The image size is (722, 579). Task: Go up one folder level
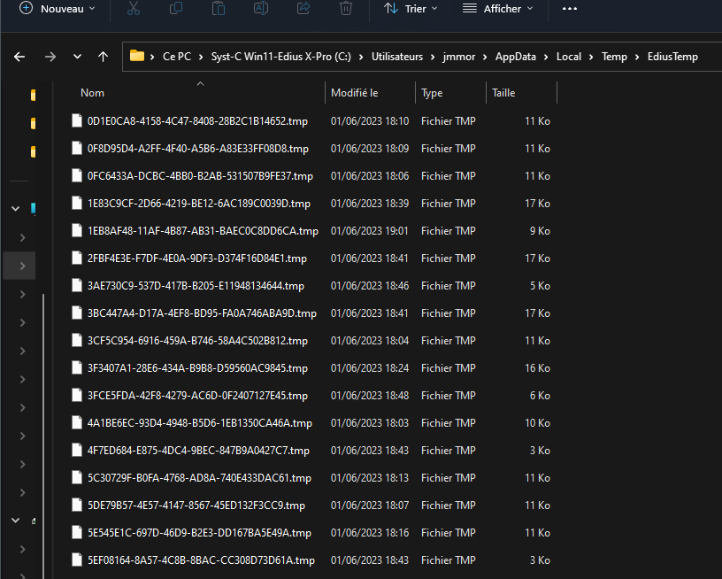pos(104,57)
